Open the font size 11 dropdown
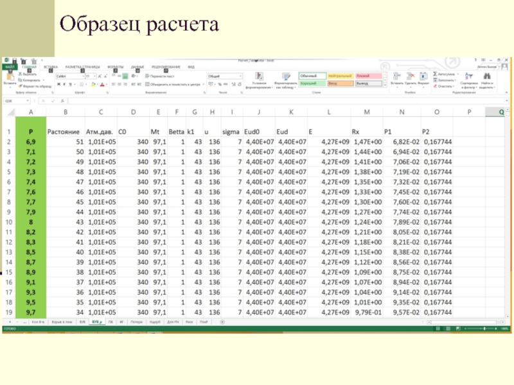 coord(94,76)
